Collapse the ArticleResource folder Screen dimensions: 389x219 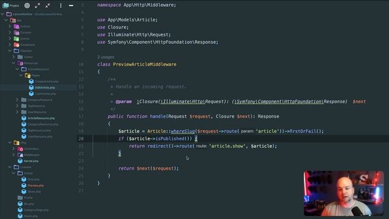18,69
